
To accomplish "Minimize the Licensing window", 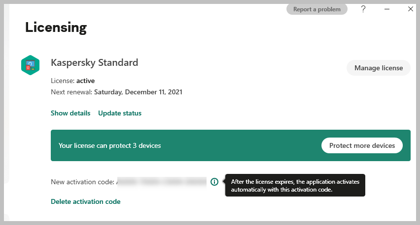I will tap(387, 9).
